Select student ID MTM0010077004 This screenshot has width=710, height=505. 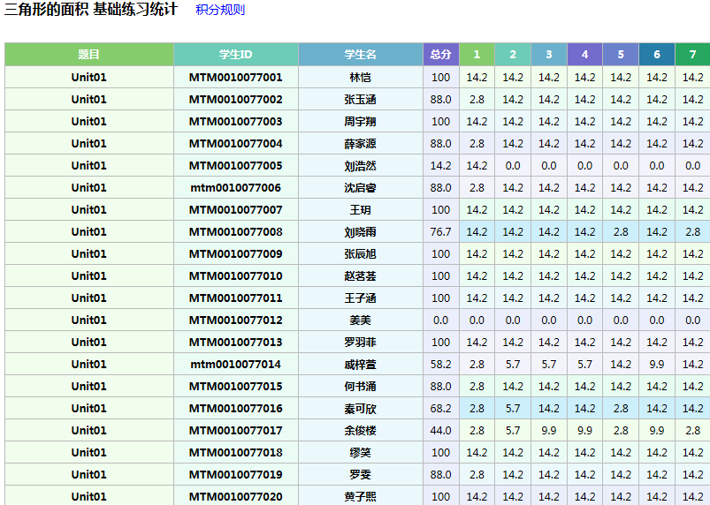click(236, 144)
